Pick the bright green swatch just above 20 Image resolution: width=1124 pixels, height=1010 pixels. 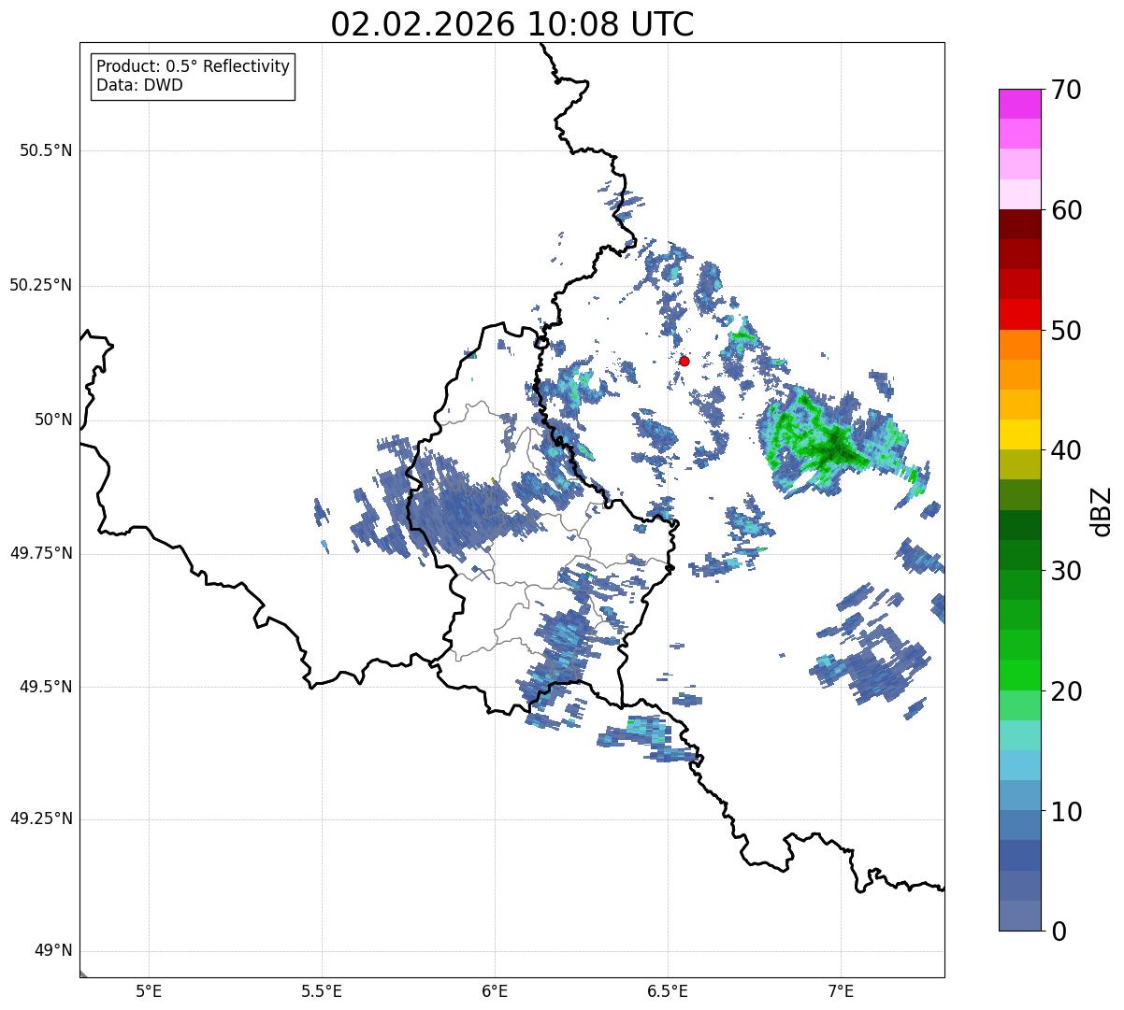pos(1019,675)
